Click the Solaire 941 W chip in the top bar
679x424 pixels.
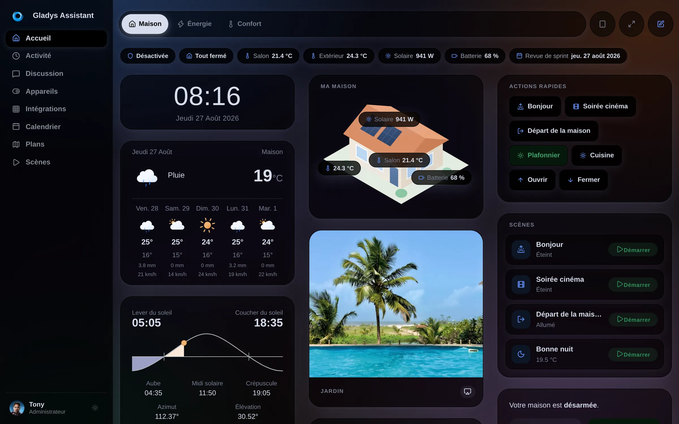click(409, 56)
